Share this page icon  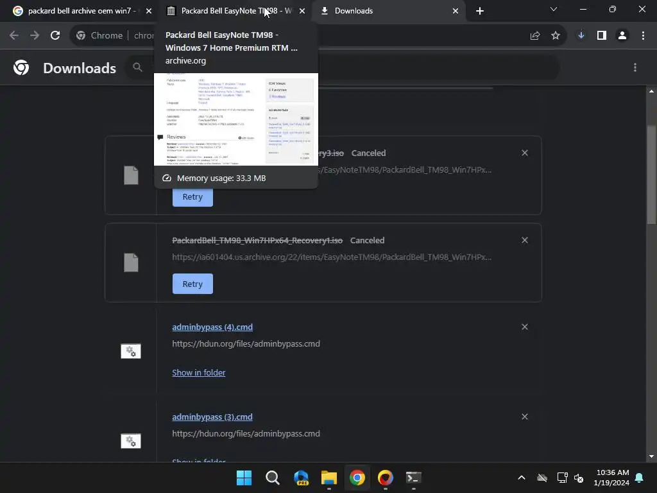click(534, 36)
